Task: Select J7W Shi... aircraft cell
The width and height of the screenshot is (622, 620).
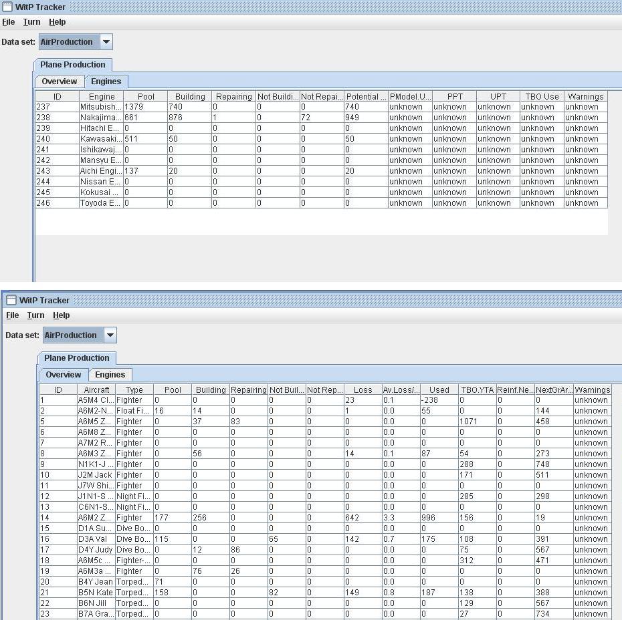Action: pos(96,486)
